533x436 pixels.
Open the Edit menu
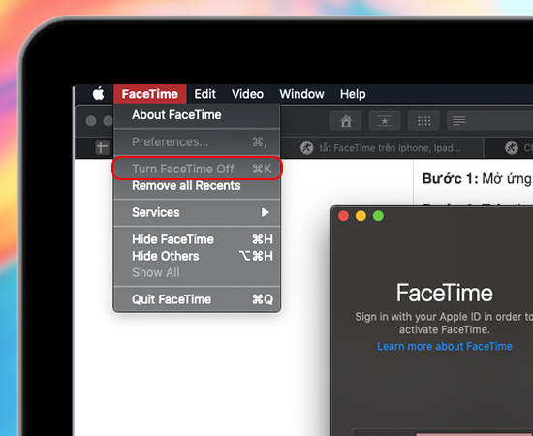click(205, 94)
